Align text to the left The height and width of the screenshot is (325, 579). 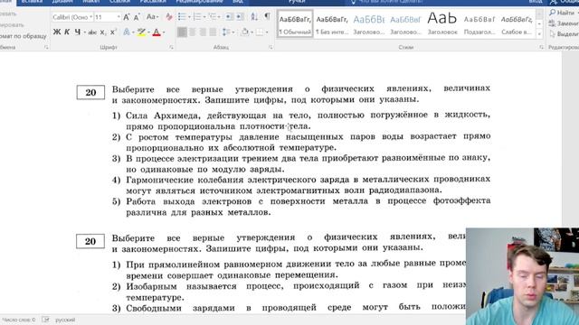click(x=182, y=32)
